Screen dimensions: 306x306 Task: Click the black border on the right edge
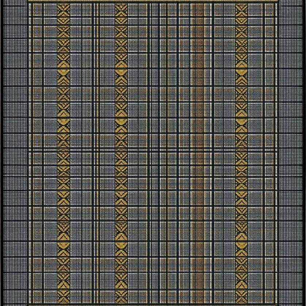[304, 153]
